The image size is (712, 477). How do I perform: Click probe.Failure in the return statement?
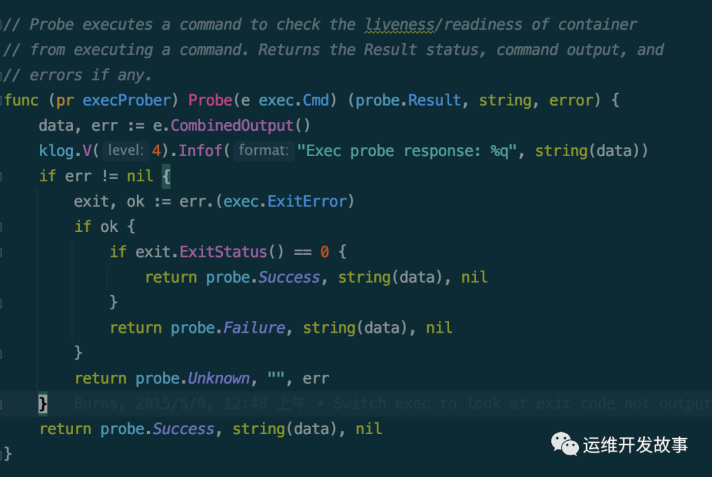tap(227, 327)
